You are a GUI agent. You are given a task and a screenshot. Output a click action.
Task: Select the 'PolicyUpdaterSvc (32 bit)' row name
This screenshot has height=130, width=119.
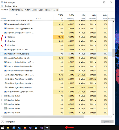click(17, 50)
